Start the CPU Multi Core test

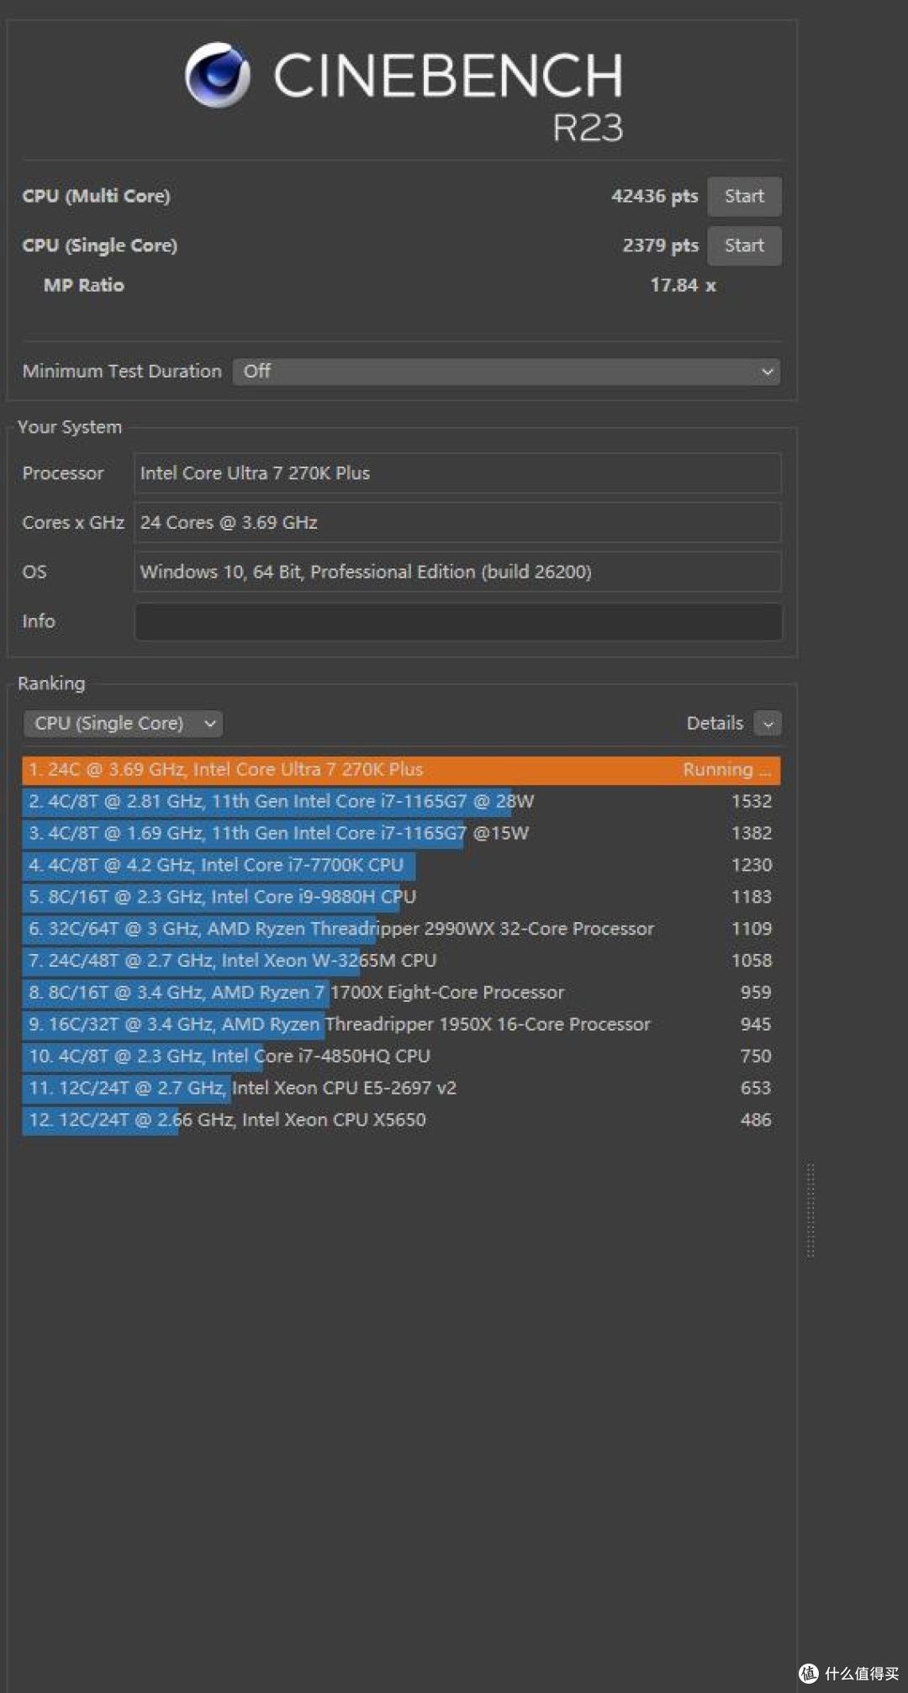pos(744,197)
